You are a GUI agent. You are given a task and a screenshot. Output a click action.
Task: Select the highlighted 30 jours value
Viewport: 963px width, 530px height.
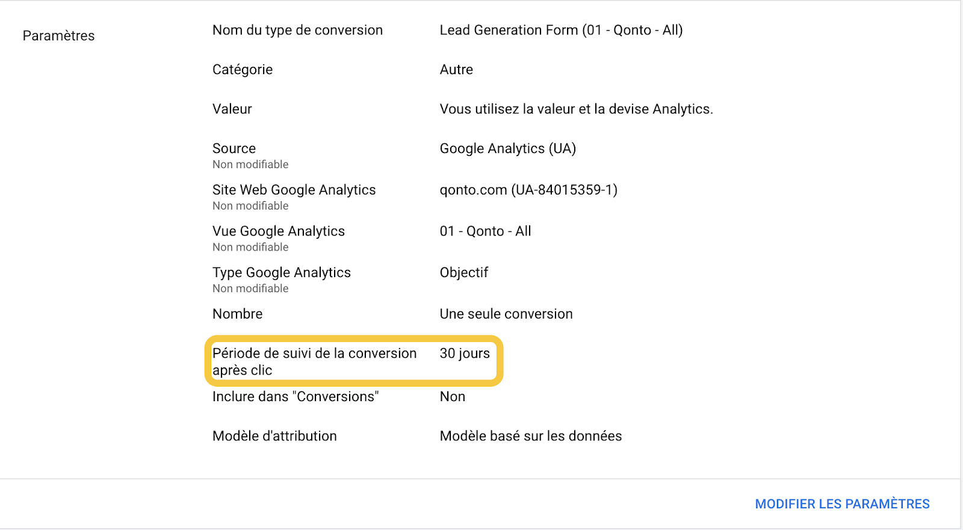click(x=465, y=354)
